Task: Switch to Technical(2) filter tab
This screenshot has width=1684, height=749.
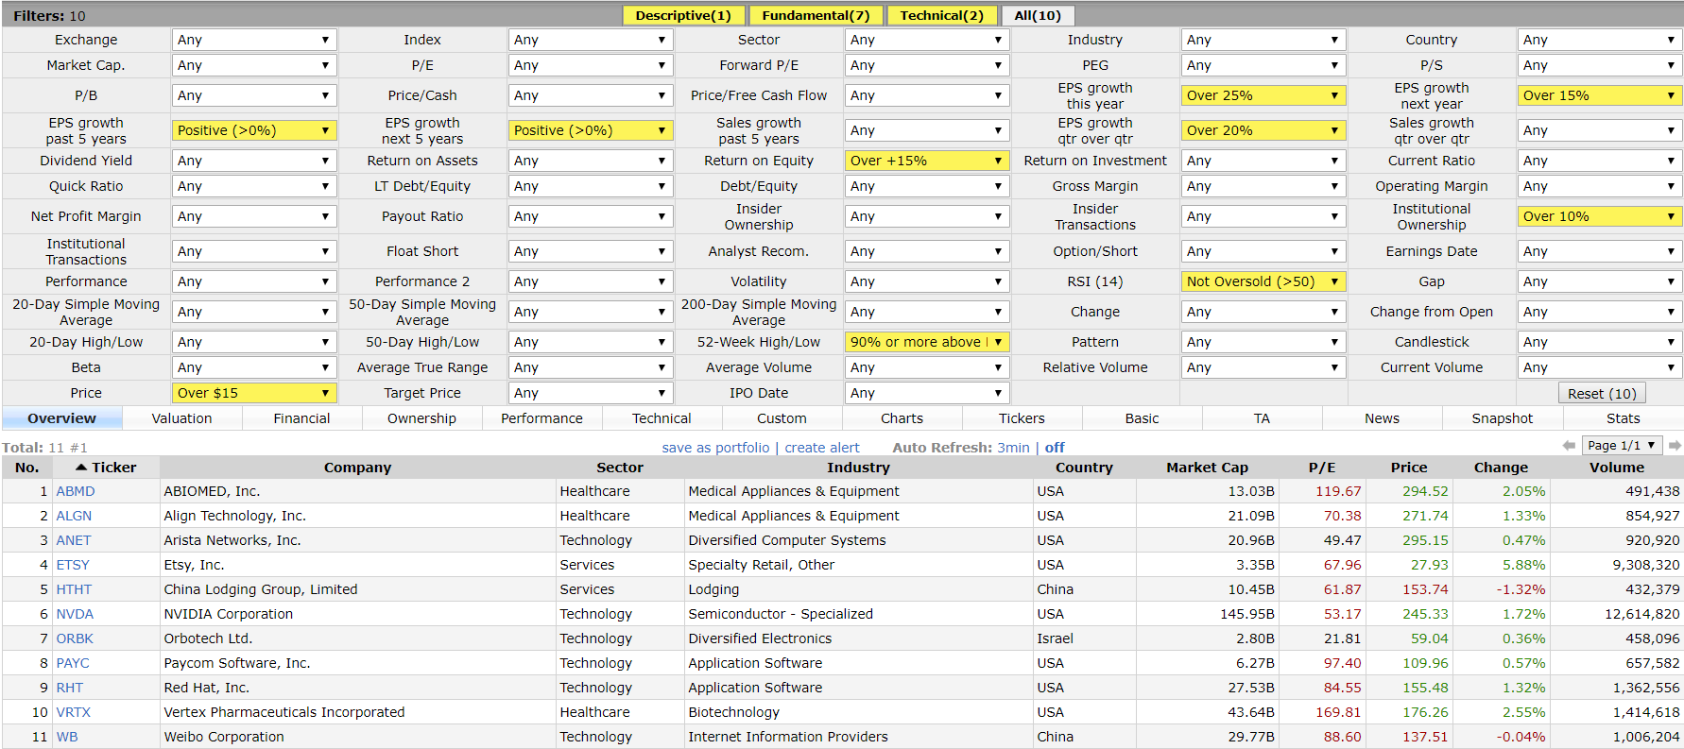Action: tap(941, 15)
